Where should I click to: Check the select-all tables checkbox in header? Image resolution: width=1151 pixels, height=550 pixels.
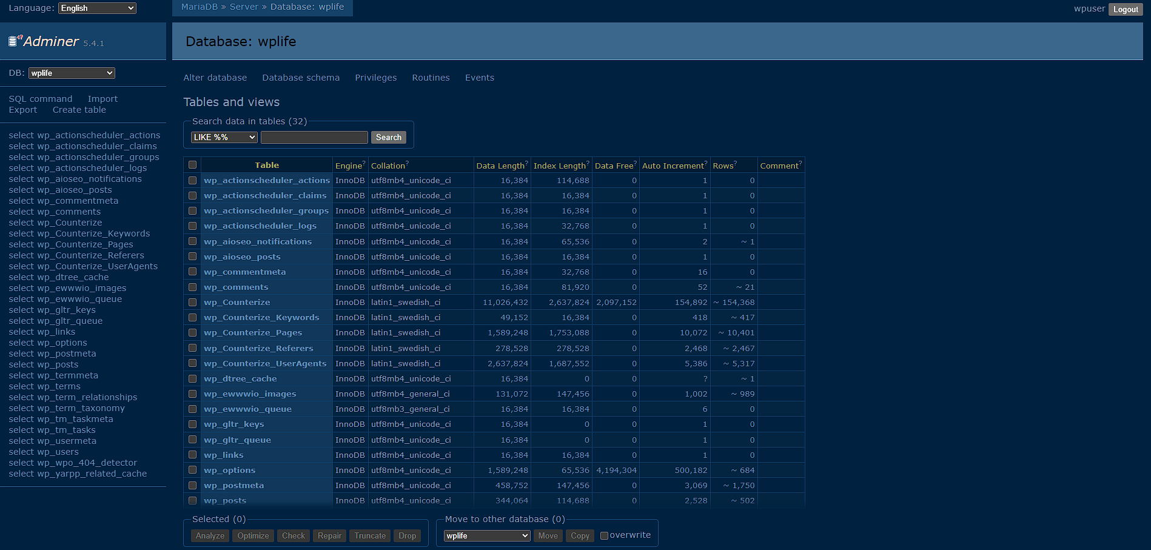(x=192, y=165)
